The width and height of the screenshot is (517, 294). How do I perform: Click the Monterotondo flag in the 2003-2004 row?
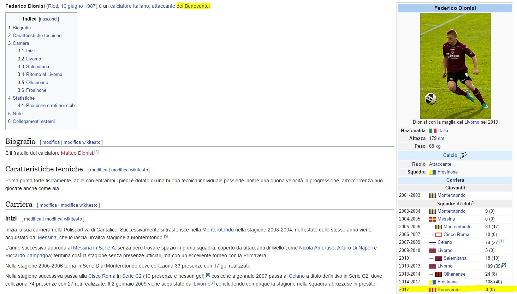pyautogui.click(x=433, y=211)
